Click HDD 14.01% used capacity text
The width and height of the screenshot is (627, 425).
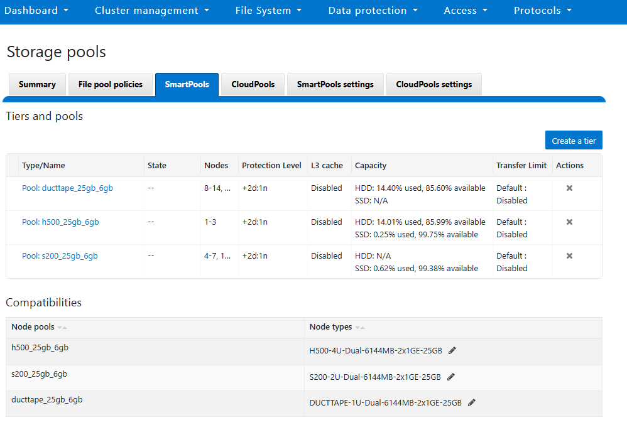[420, 222]
